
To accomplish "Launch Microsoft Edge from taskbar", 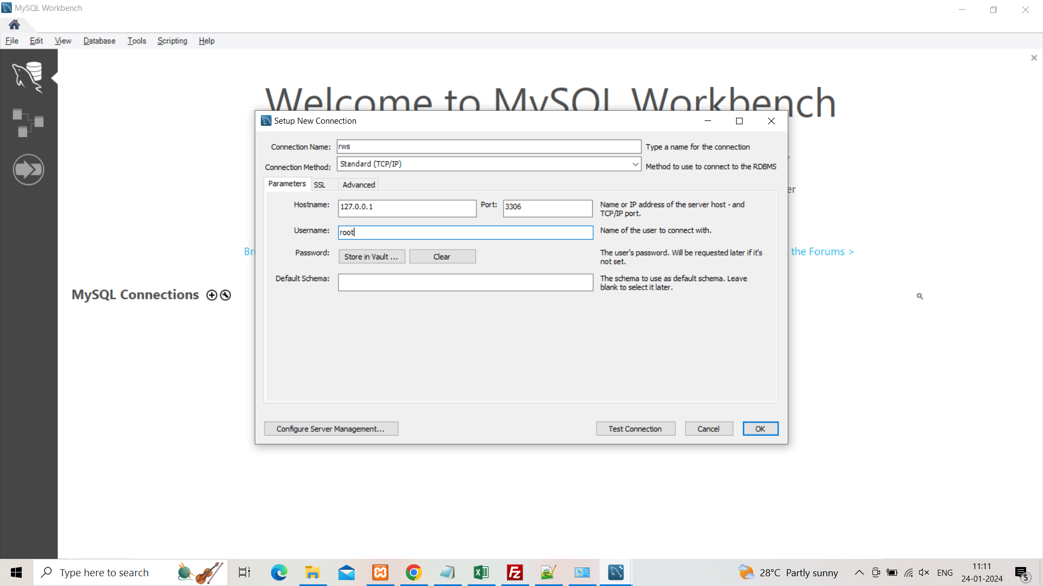I will tap(279, 572).
